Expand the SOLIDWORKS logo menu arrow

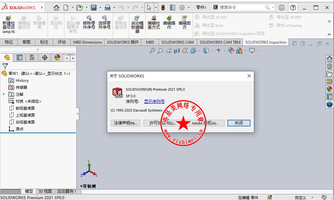coord(42,8)
